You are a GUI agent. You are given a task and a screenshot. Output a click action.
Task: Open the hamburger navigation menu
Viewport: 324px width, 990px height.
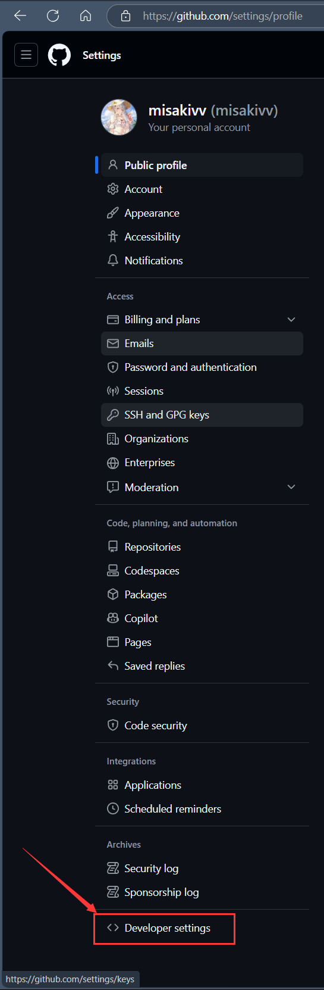click(26, 55)
